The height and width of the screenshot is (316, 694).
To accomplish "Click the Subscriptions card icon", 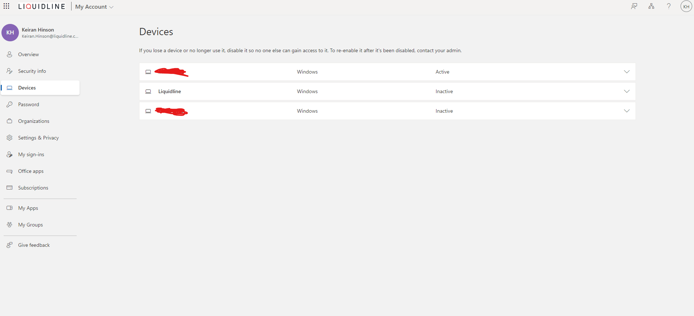I will click(9, 188).
